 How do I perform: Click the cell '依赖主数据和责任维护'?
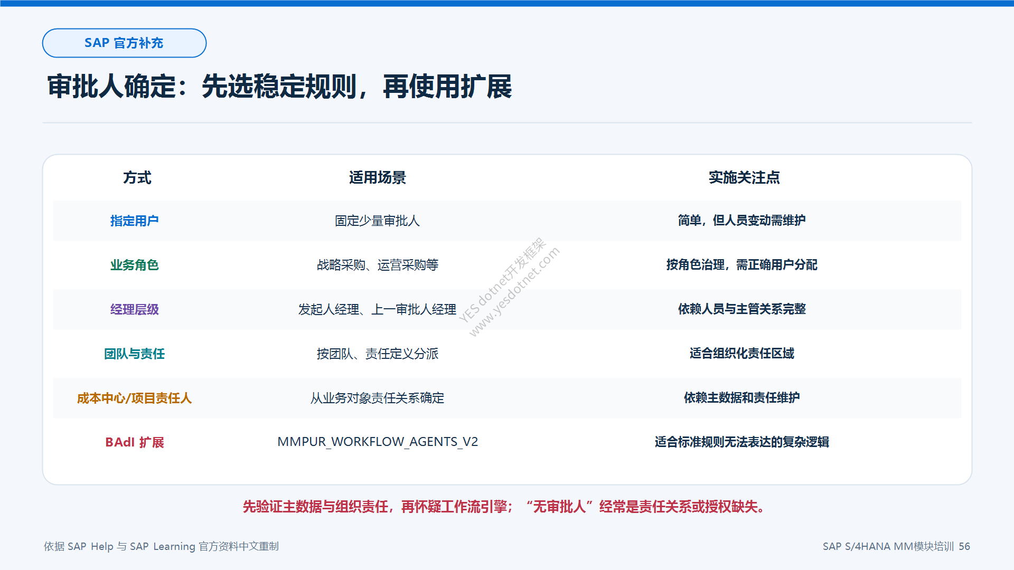741,398
